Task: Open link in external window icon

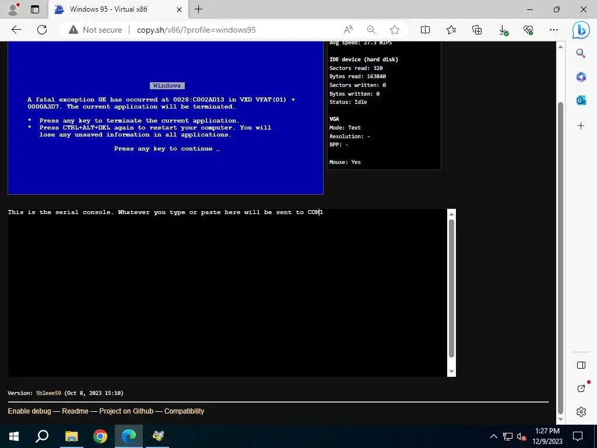Action: [582, 388]
